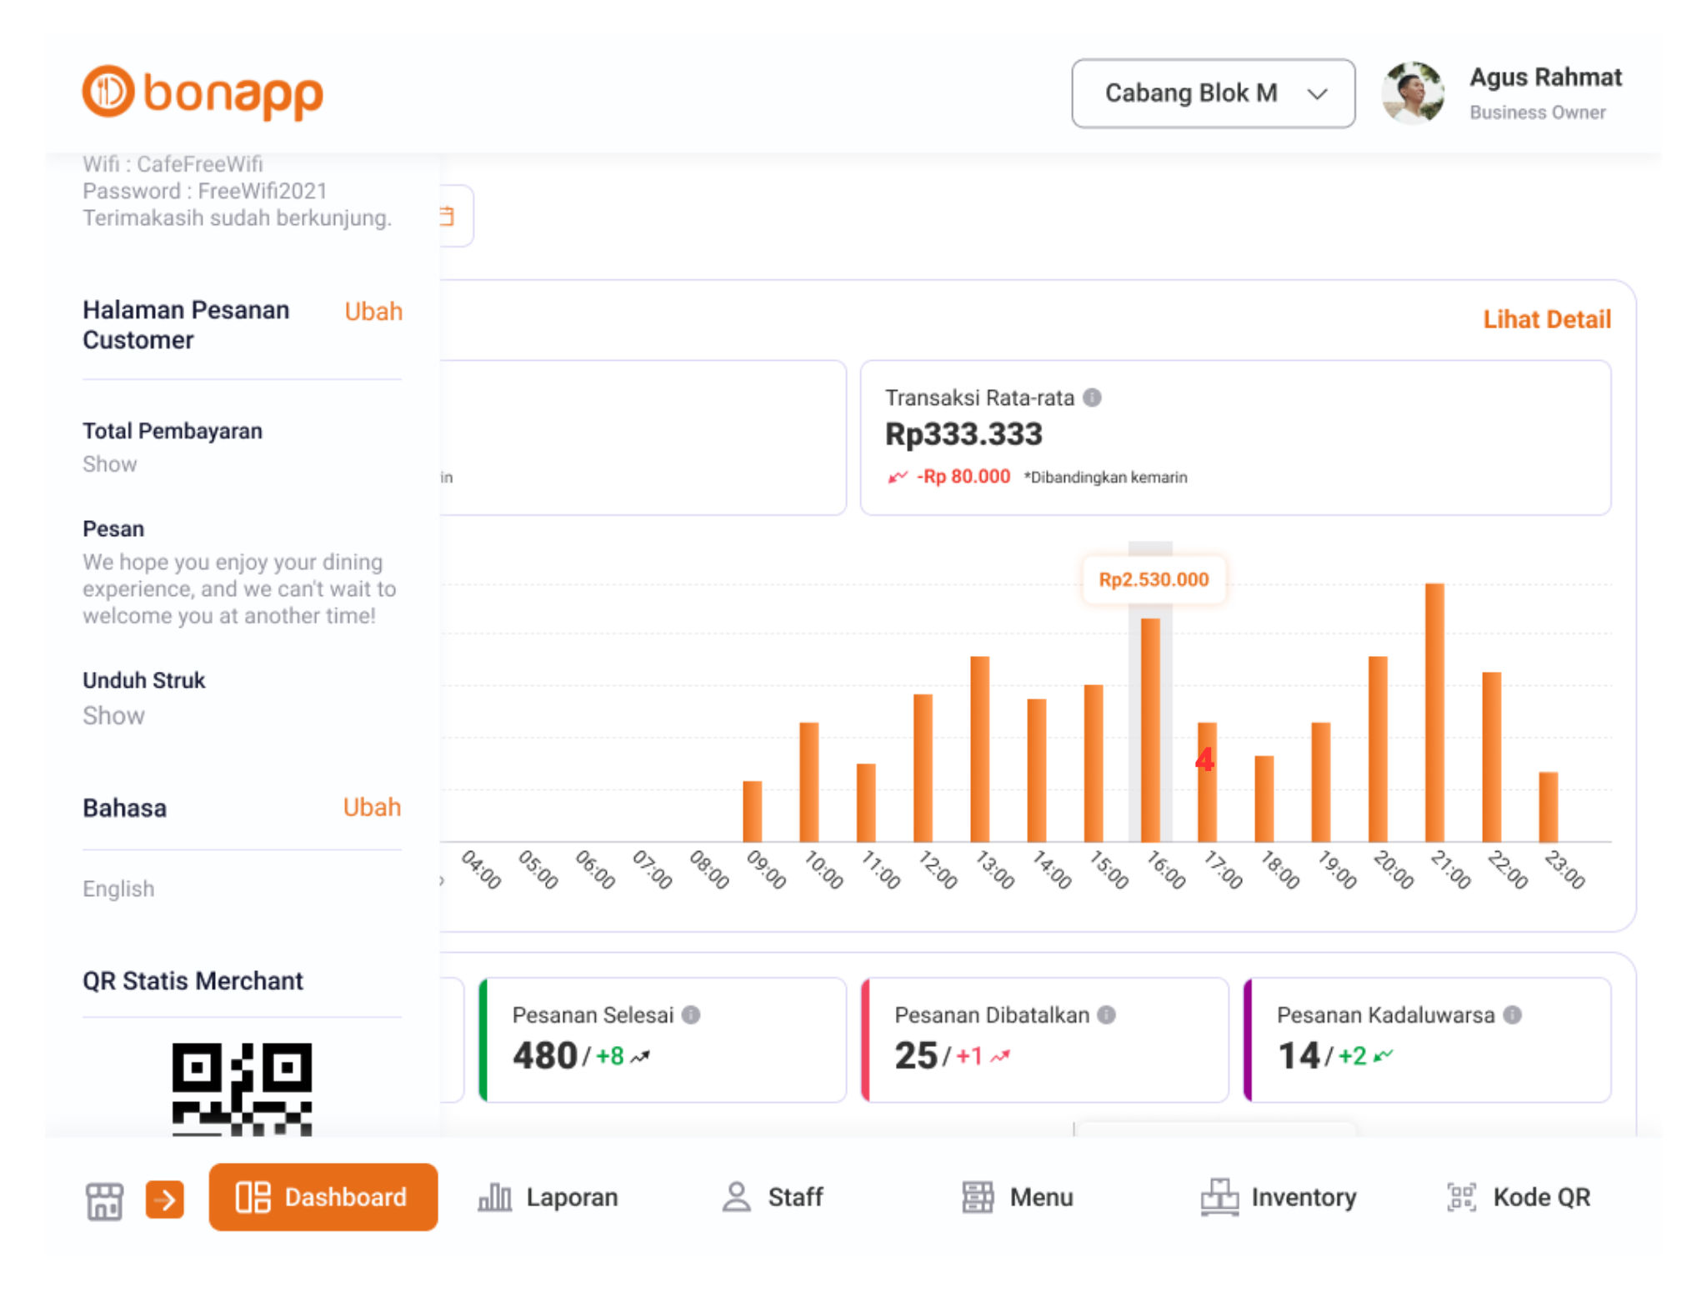Click info icon beside Pesanan Selesai
The width and height of the screenshot is (1707, 1292).
691,1014
